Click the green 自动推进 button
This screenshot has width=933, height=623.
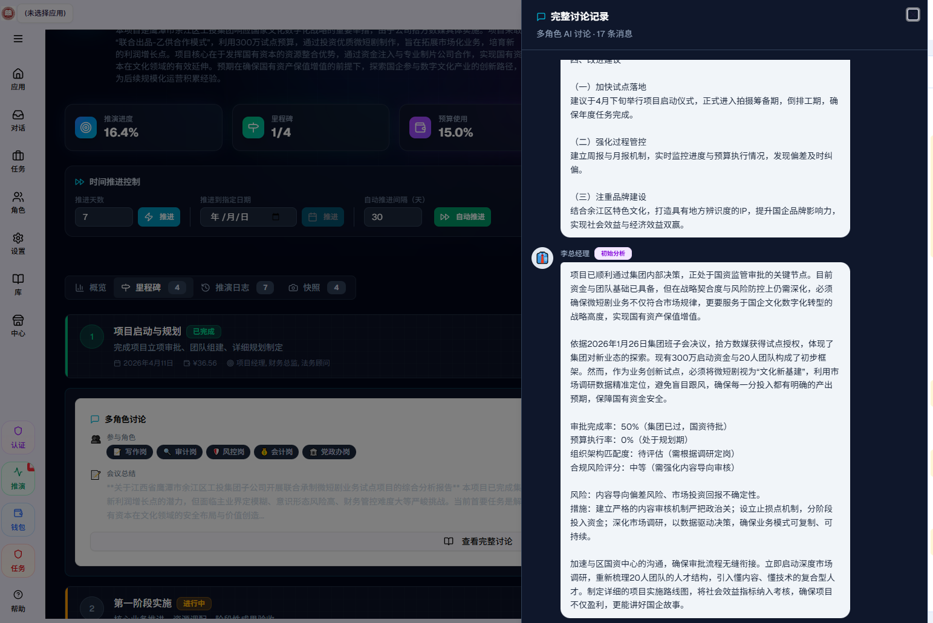[x=462, y=217]
